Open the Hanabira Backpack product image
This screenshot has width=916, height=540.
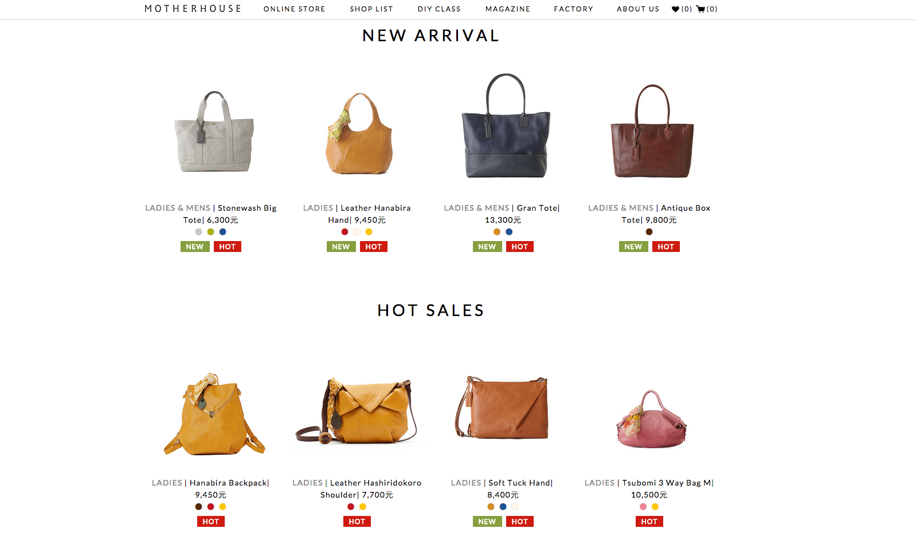pyautogui.click(x=213, y=413)
